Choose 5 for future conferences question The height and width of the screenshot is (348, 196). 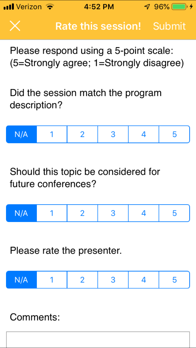pyautogui.click(x=174, y=213)
